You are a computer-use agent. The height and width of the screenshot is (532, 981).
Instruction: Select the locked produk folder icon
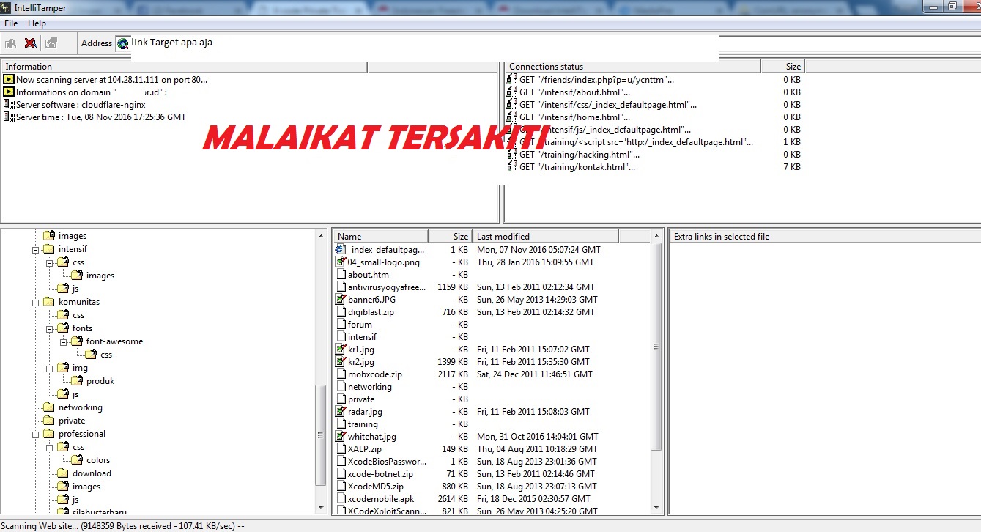click(x=76, y=381)
